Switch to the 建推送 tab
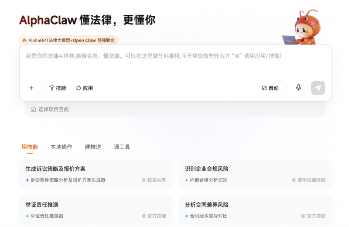 pos(93,147)
